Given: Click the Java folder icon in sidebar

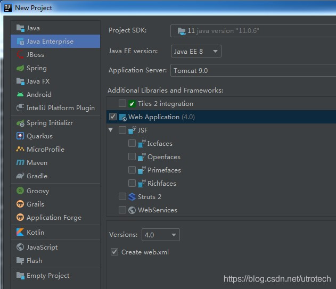Looking at the screenshot, I should coord(20,28).
